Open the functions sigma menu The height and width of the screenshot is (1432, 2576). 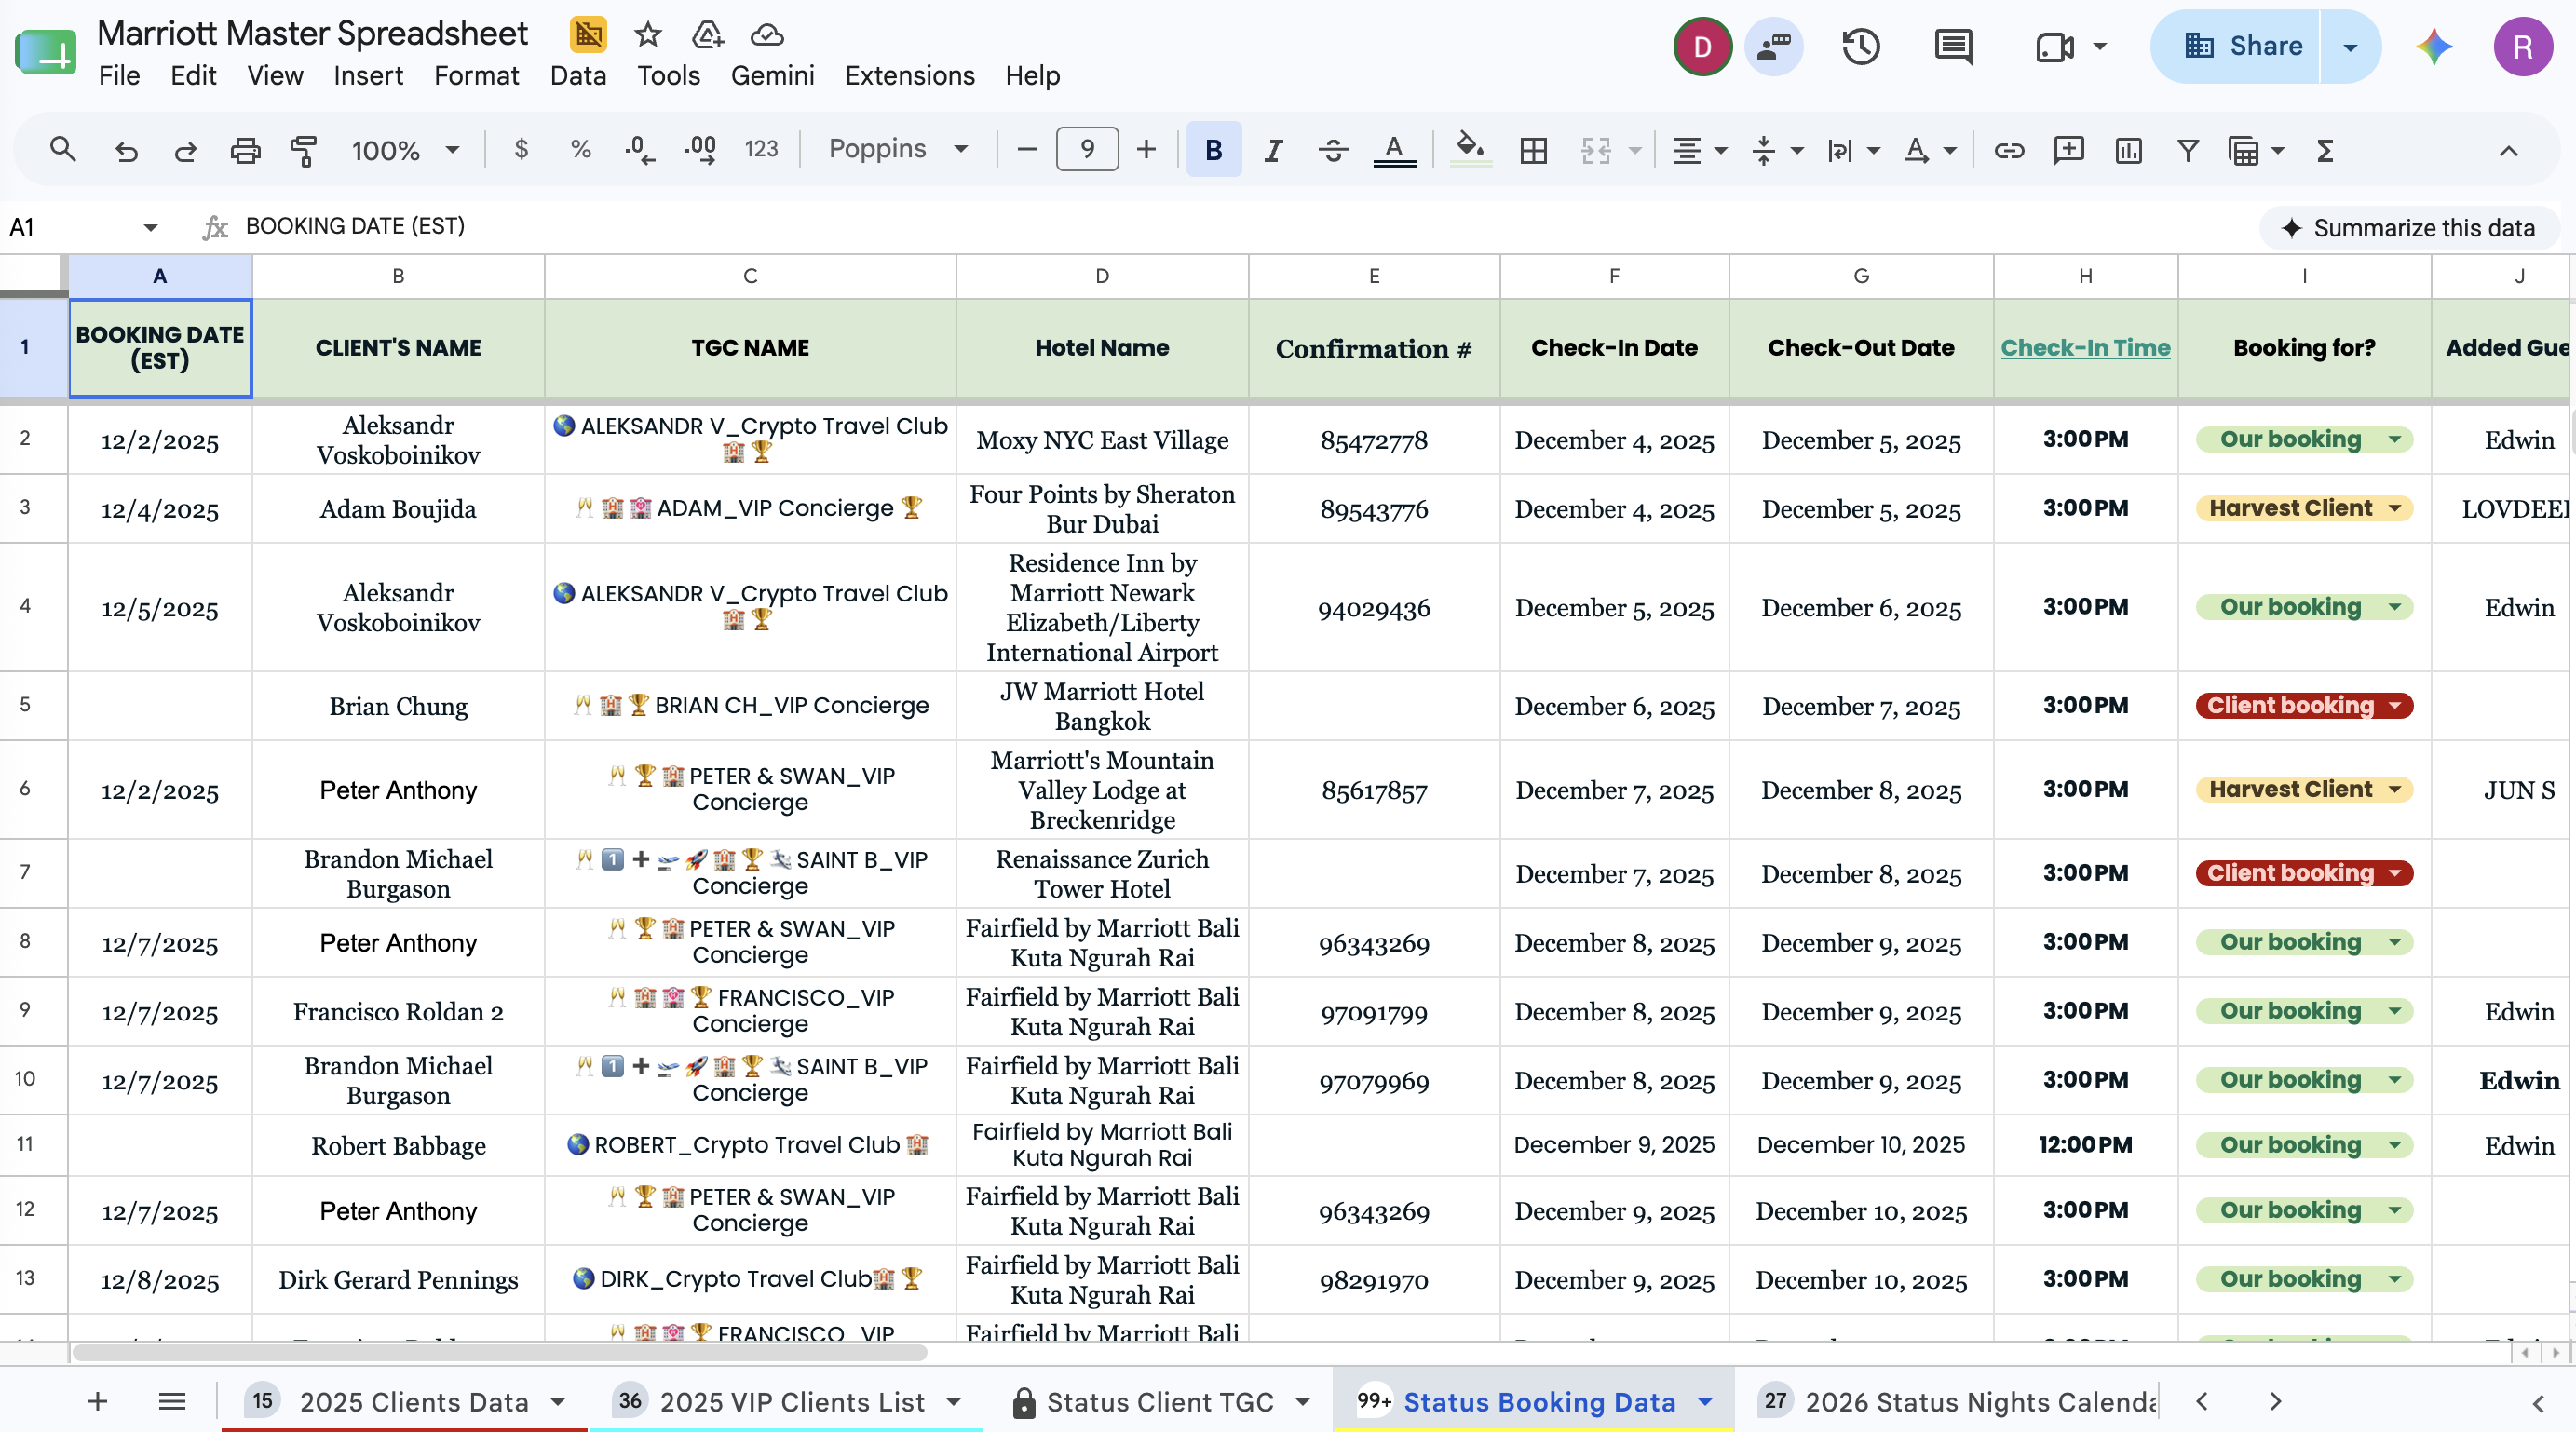[2325, 150]
